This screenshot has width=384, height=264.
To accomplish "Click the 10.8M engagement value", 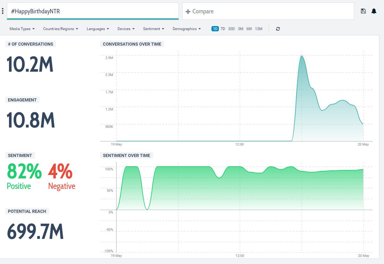I will (31, 121).
